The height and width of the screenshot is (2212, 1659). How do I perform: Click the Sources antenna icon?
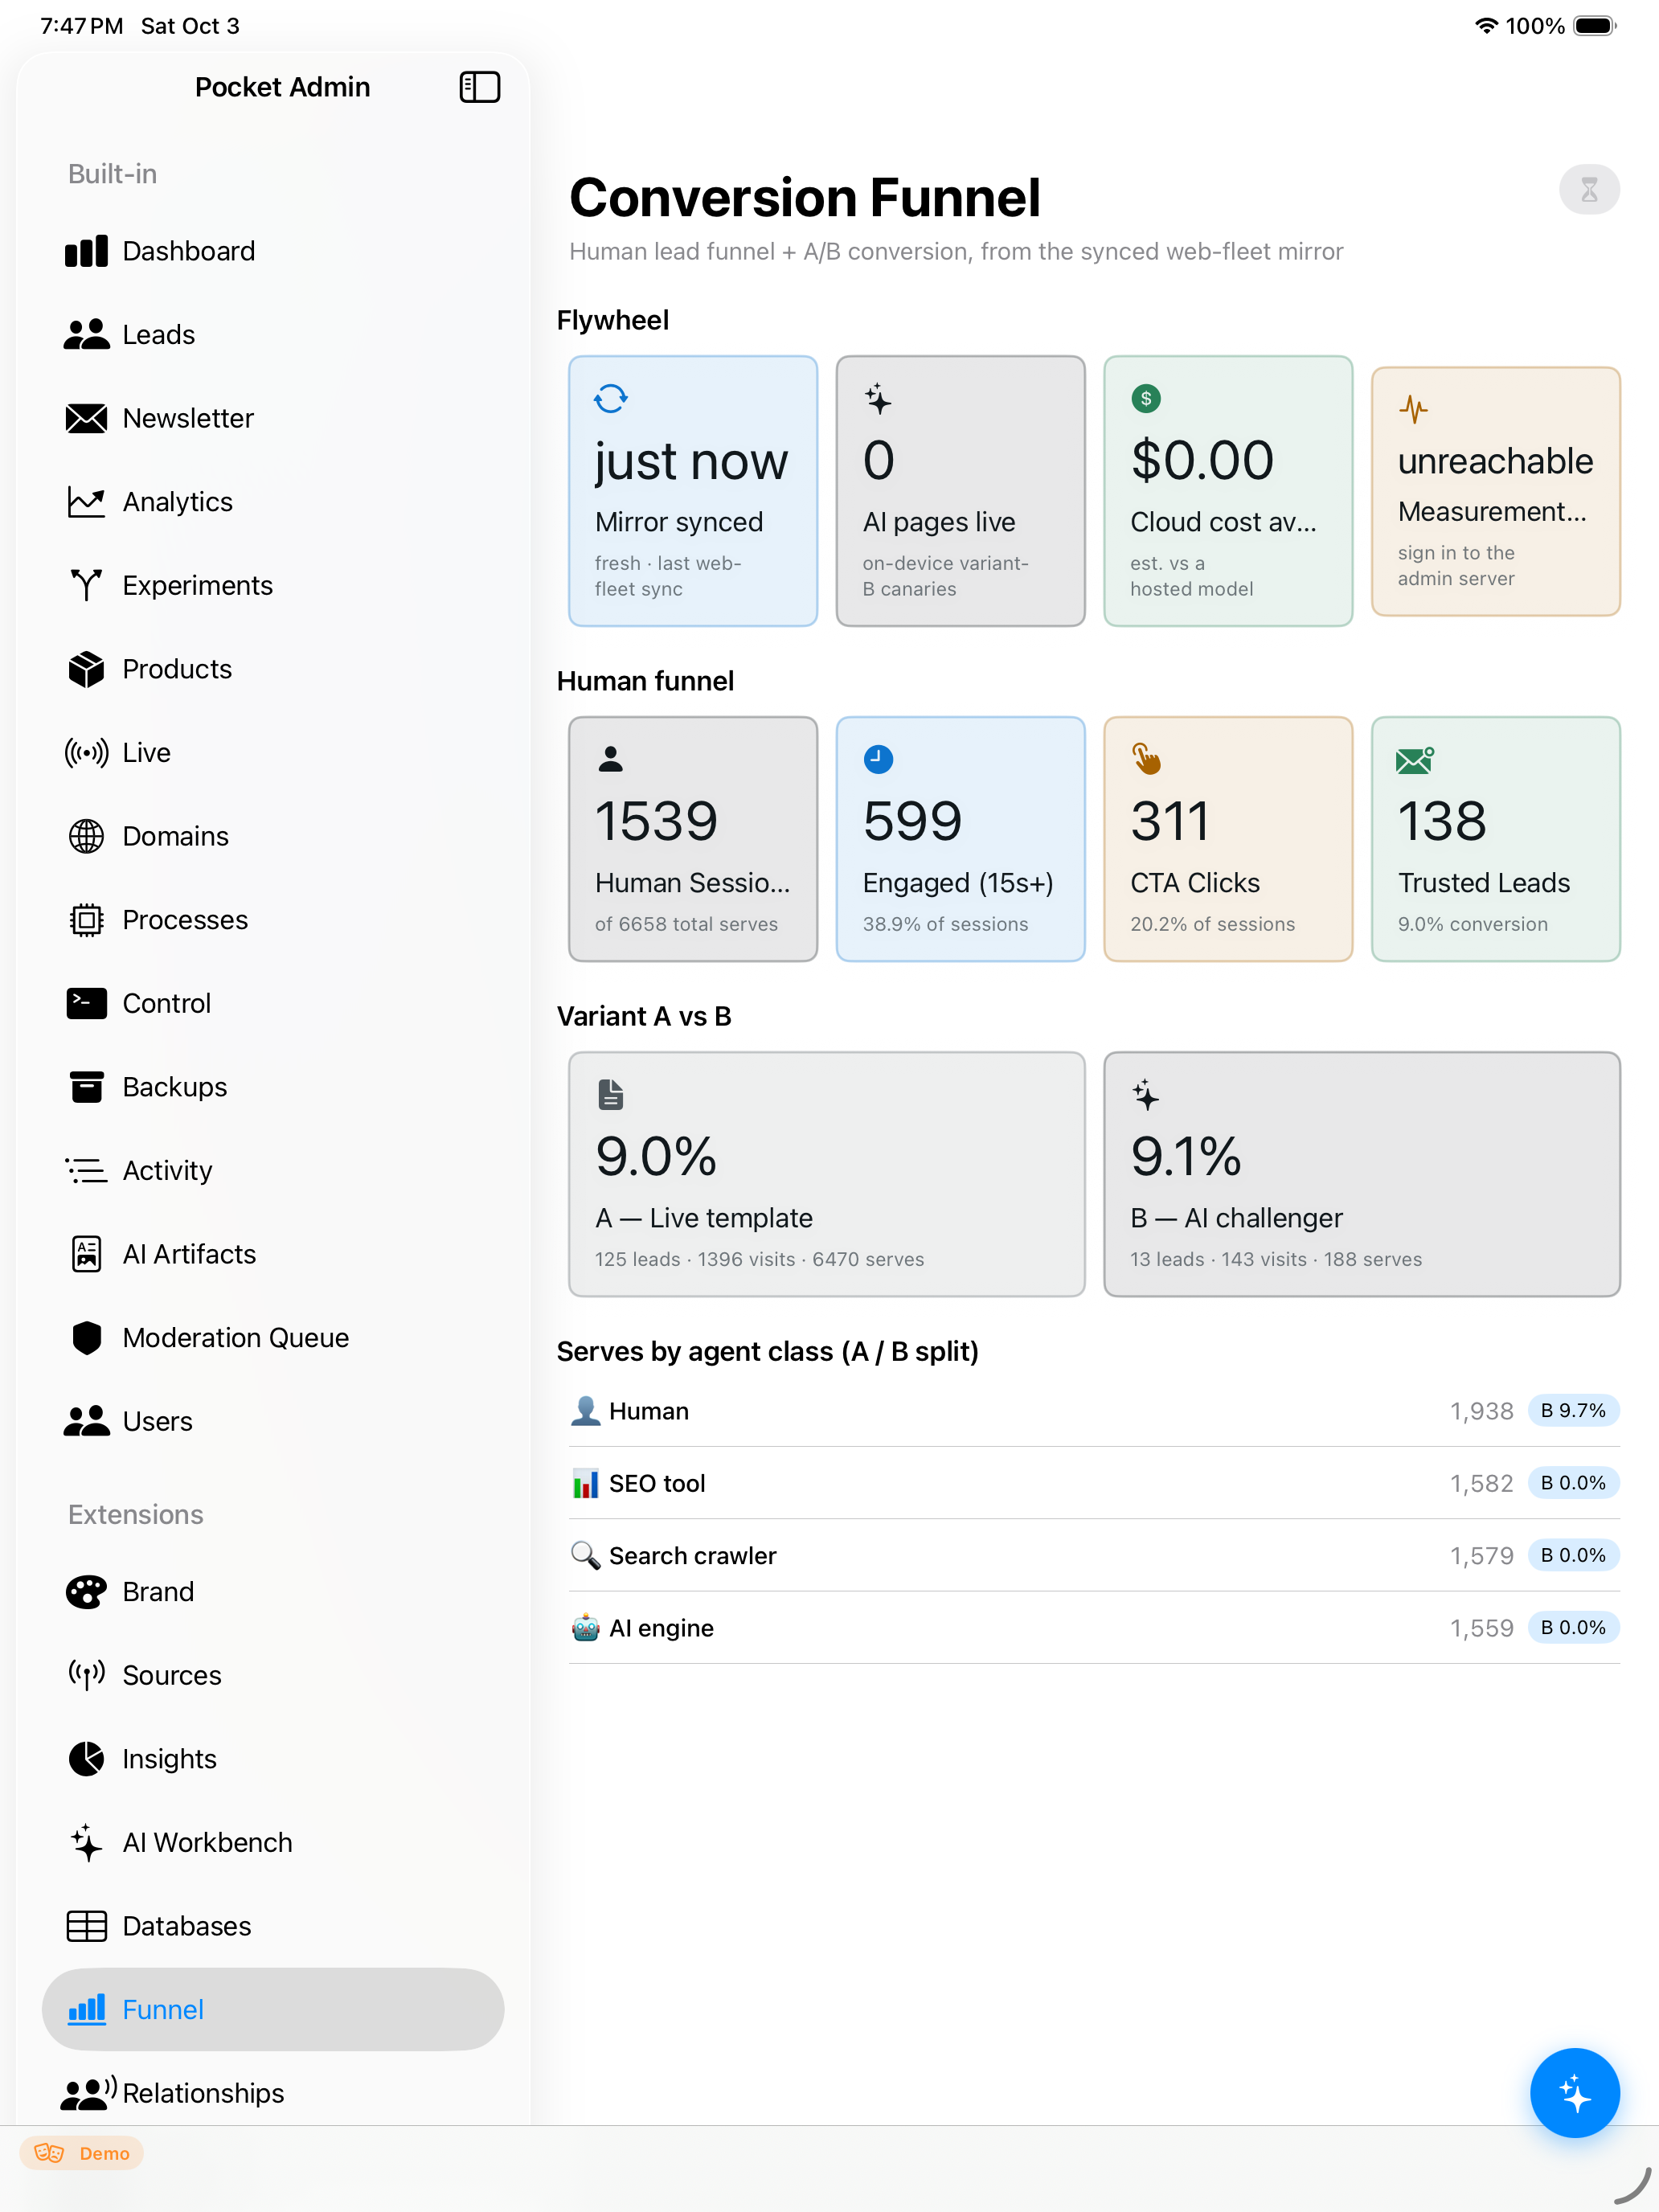86,1675
